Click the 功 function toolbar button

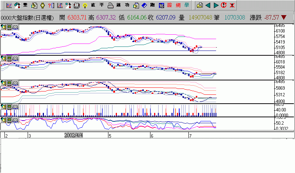(x=127, y=5)
